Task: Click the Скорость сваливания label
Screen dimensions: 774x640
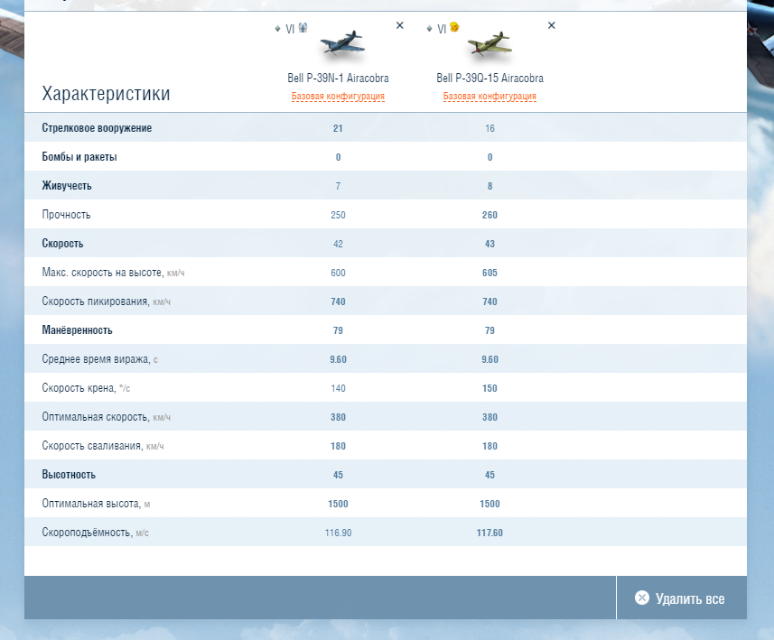Action: tap(92, 446)
